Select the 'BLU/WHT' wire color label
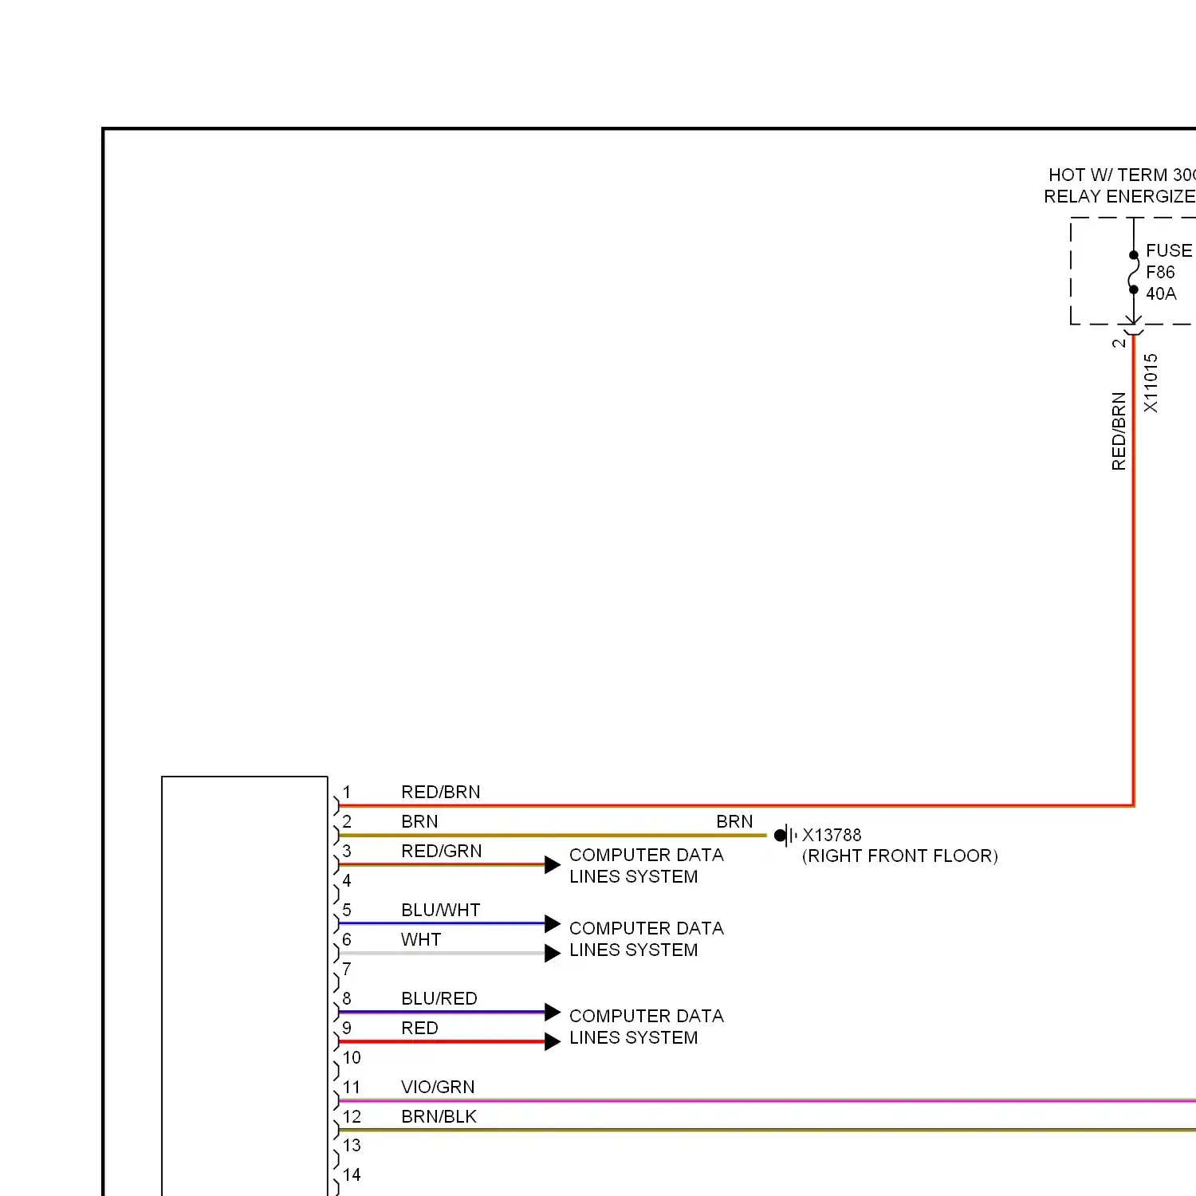Viewport: 1196px width, 1196px height. point(441,910)
